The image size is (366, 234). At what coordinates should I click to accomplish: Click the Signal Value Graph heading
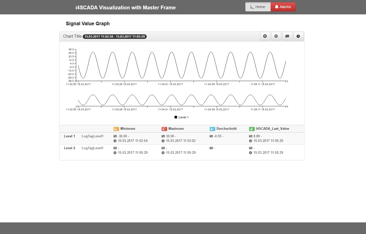click(x=88, y=23)
